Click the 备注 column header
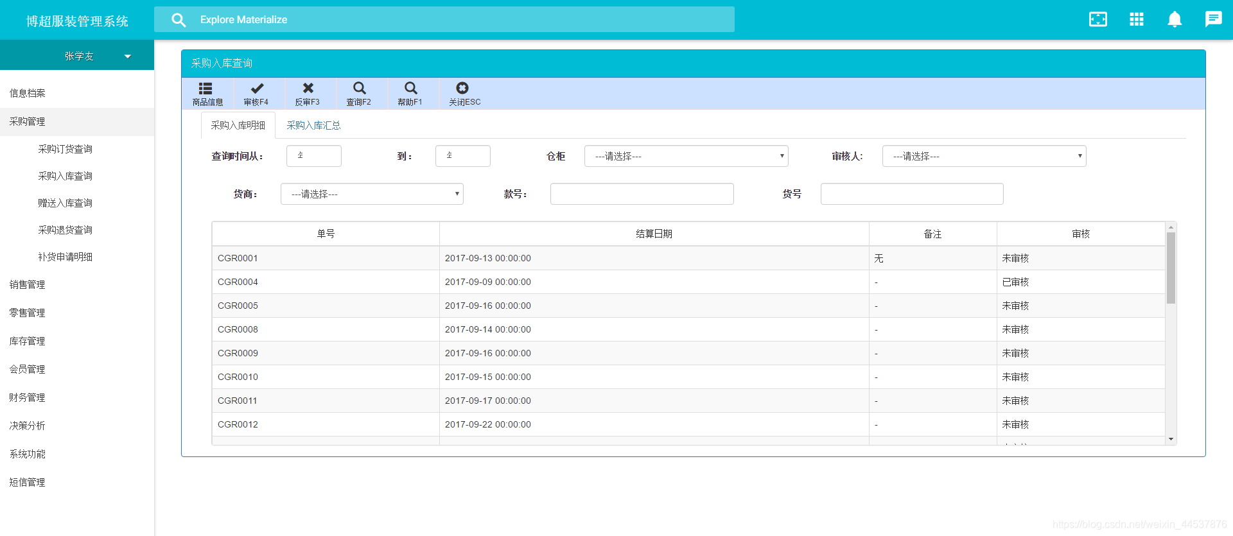The height and width of the screenshot is (536, 1233). pyautogui.click(x=932, y=234)
